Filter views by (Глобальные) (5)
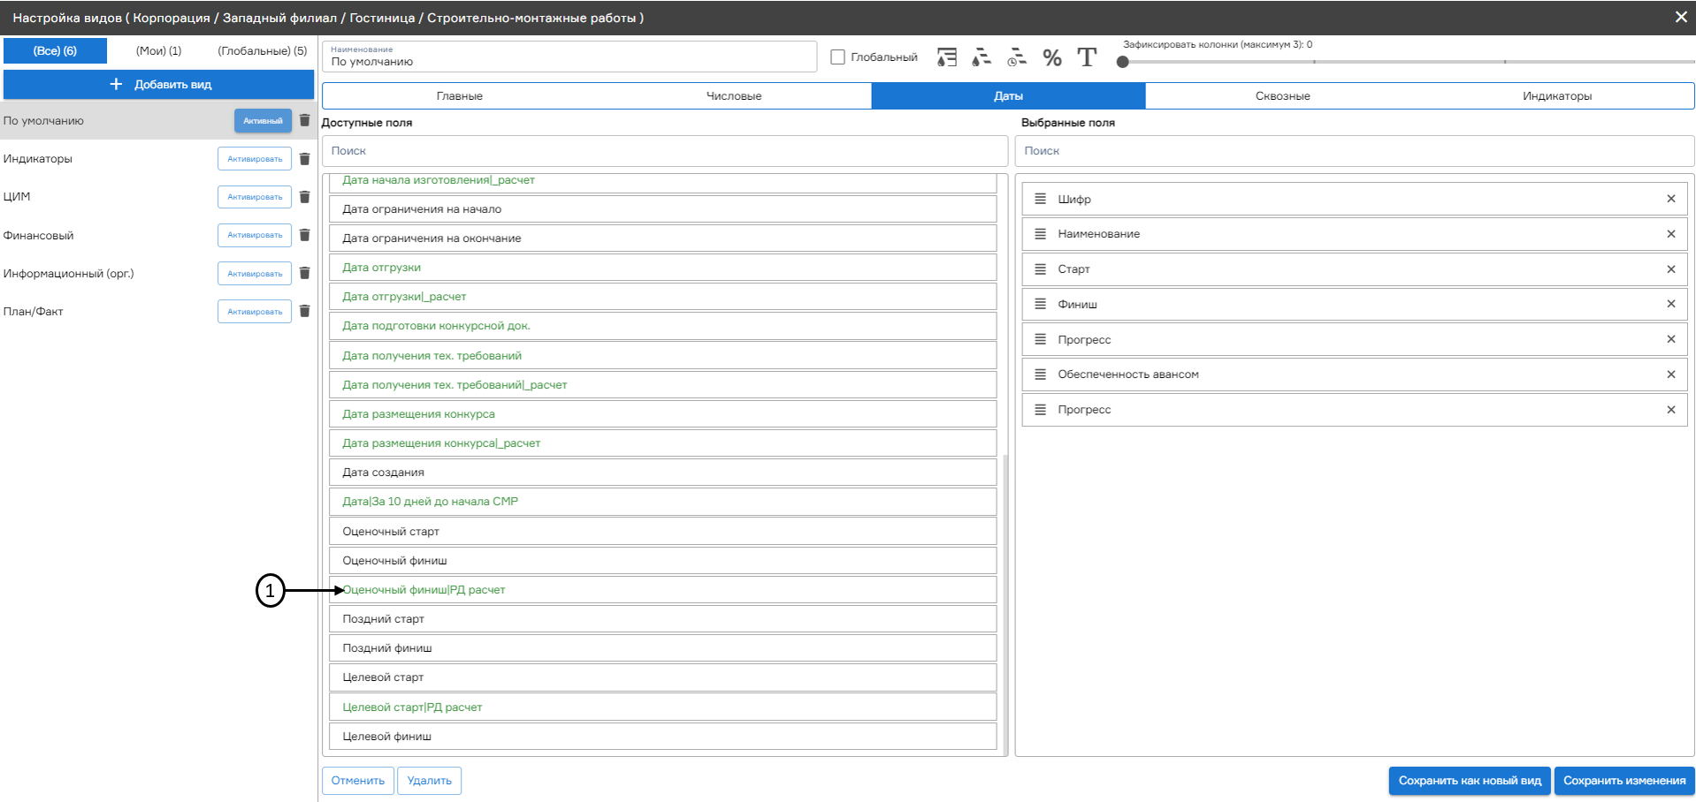Screen dimensions: 1696x802 tap(263, 50)
